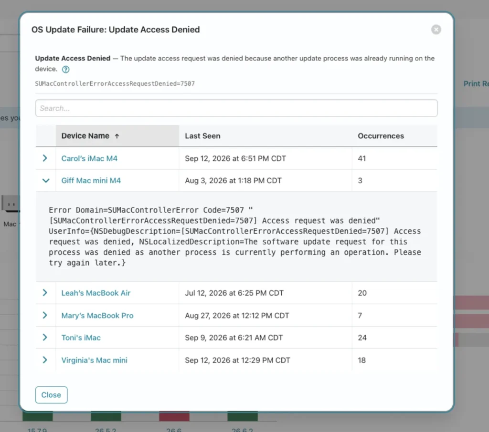Open Giff Mac mini M4 link
489x432 pixels.
click(x=91, y=181)
